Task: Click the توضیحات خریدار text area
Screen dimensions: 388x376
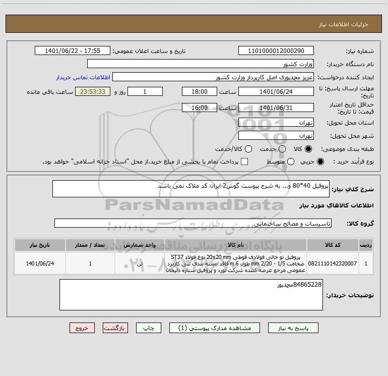Action: tap(191, 295)
